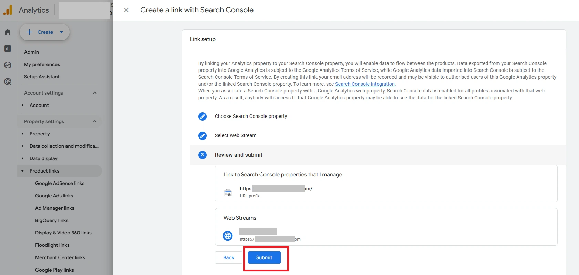Click the Google Analytics logo
Screen dimensions: 579x275
point(8,10)
